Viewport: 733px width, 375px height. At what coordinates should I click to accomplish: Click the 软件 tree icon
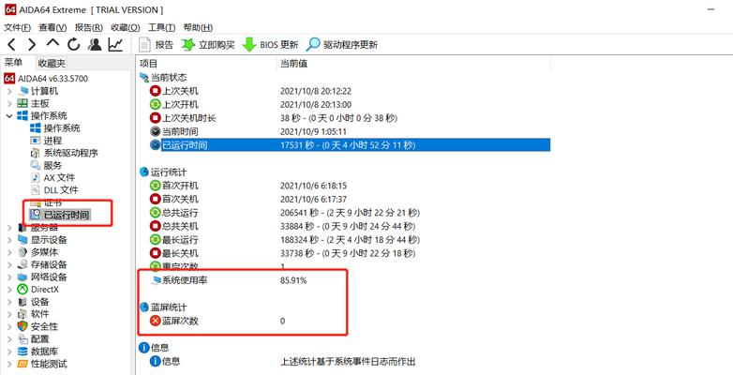pyautogui.click(x=22, y=314)
